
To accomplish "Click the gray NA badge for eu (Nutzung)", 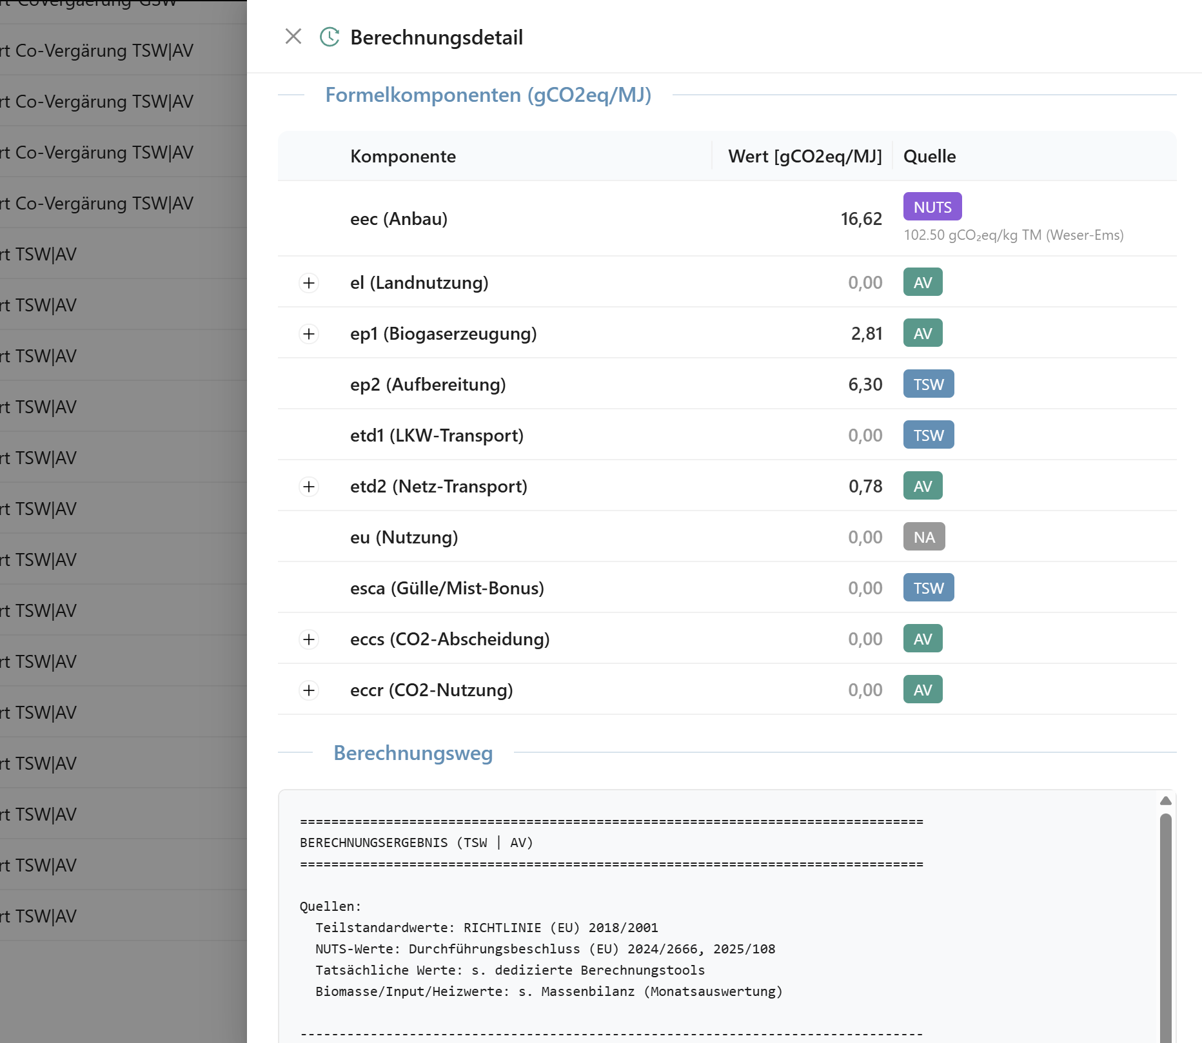I will (x=923, y=537).
